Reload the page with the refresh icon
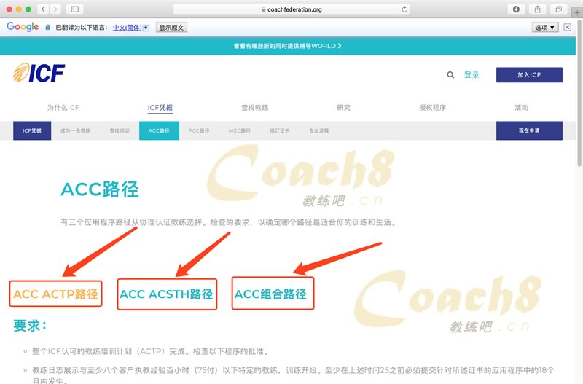The image size is (583, 384). (404, 9)
